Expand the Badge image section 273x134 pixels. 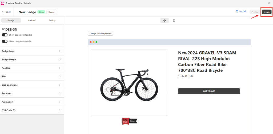click(32, 60)
